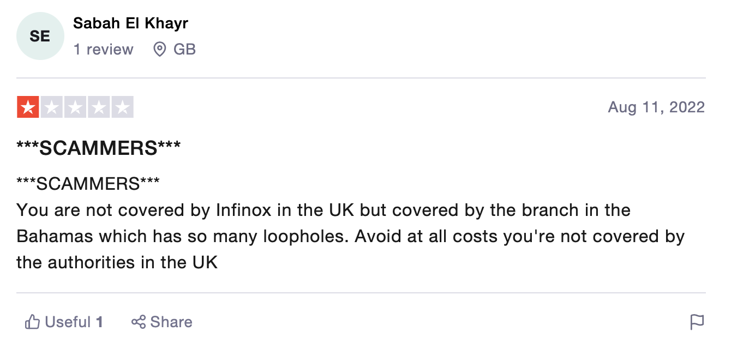Image resolution: width=731 pixels, height=337 pixels.
Task: Click the Aug 11, 2022 review date
Action: 656,107
